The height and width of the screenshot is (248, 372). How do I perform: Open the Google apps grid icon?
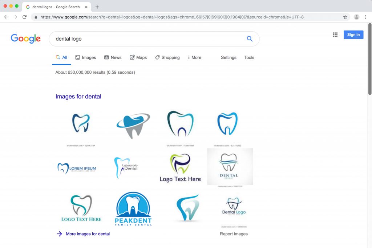(335, 35)
